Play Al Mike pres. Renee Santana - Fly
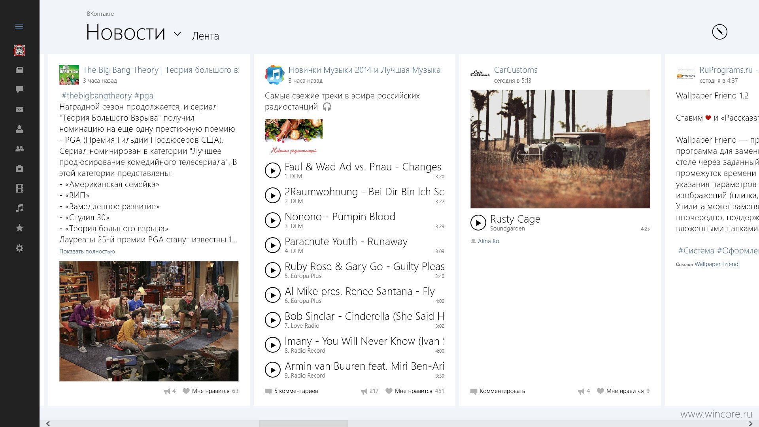 272,295
